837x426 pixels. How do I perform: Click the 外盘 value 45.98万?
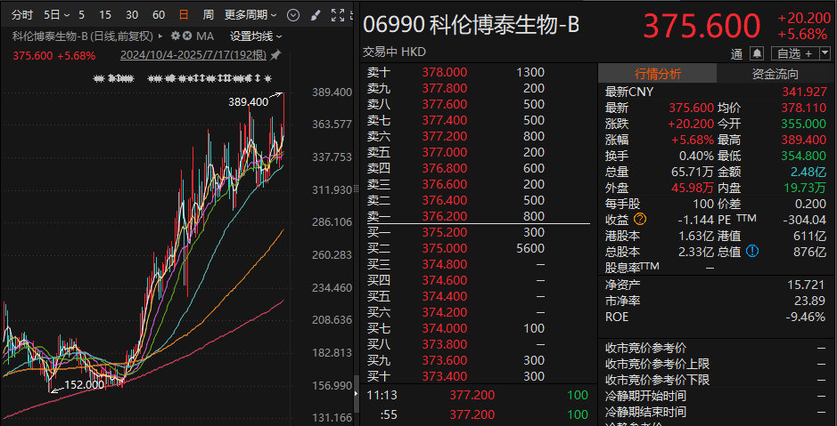coord(692,188)
